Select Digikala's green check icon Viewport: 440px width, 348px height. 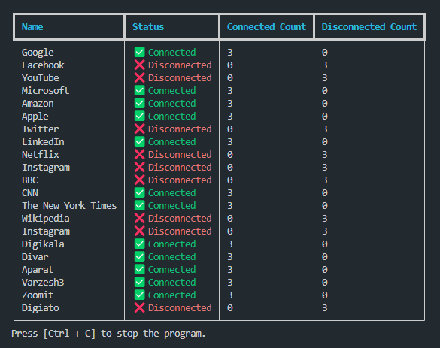[x=139, y=244]
